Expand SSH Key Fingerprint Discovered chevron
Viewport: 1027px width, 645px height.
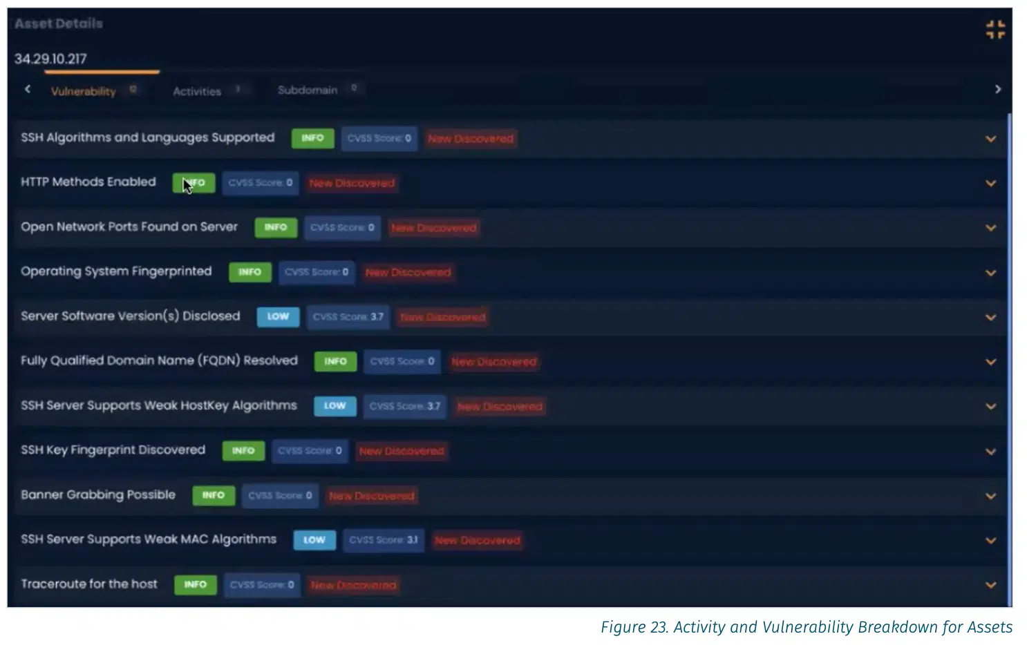click(x=990, y=452)
